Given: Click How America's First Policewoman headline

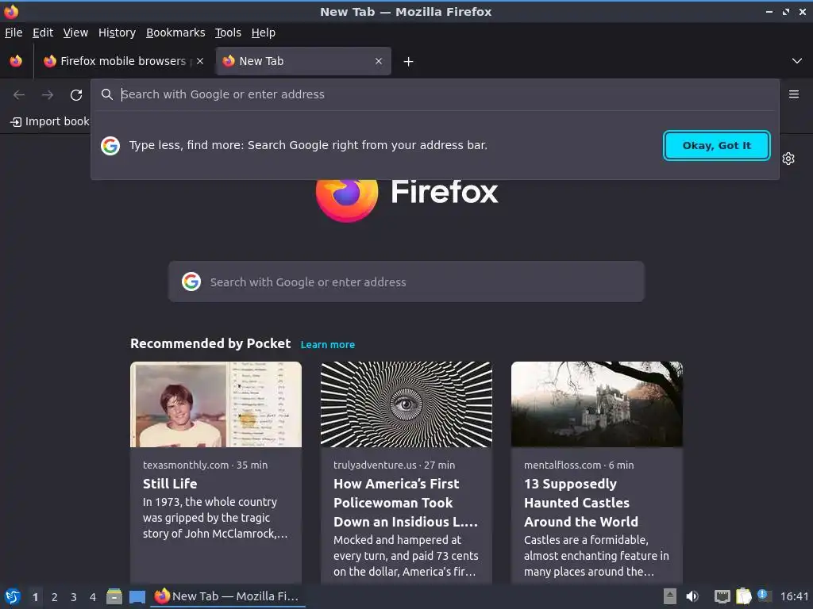Looking at the screenshot, I should 406,503.
